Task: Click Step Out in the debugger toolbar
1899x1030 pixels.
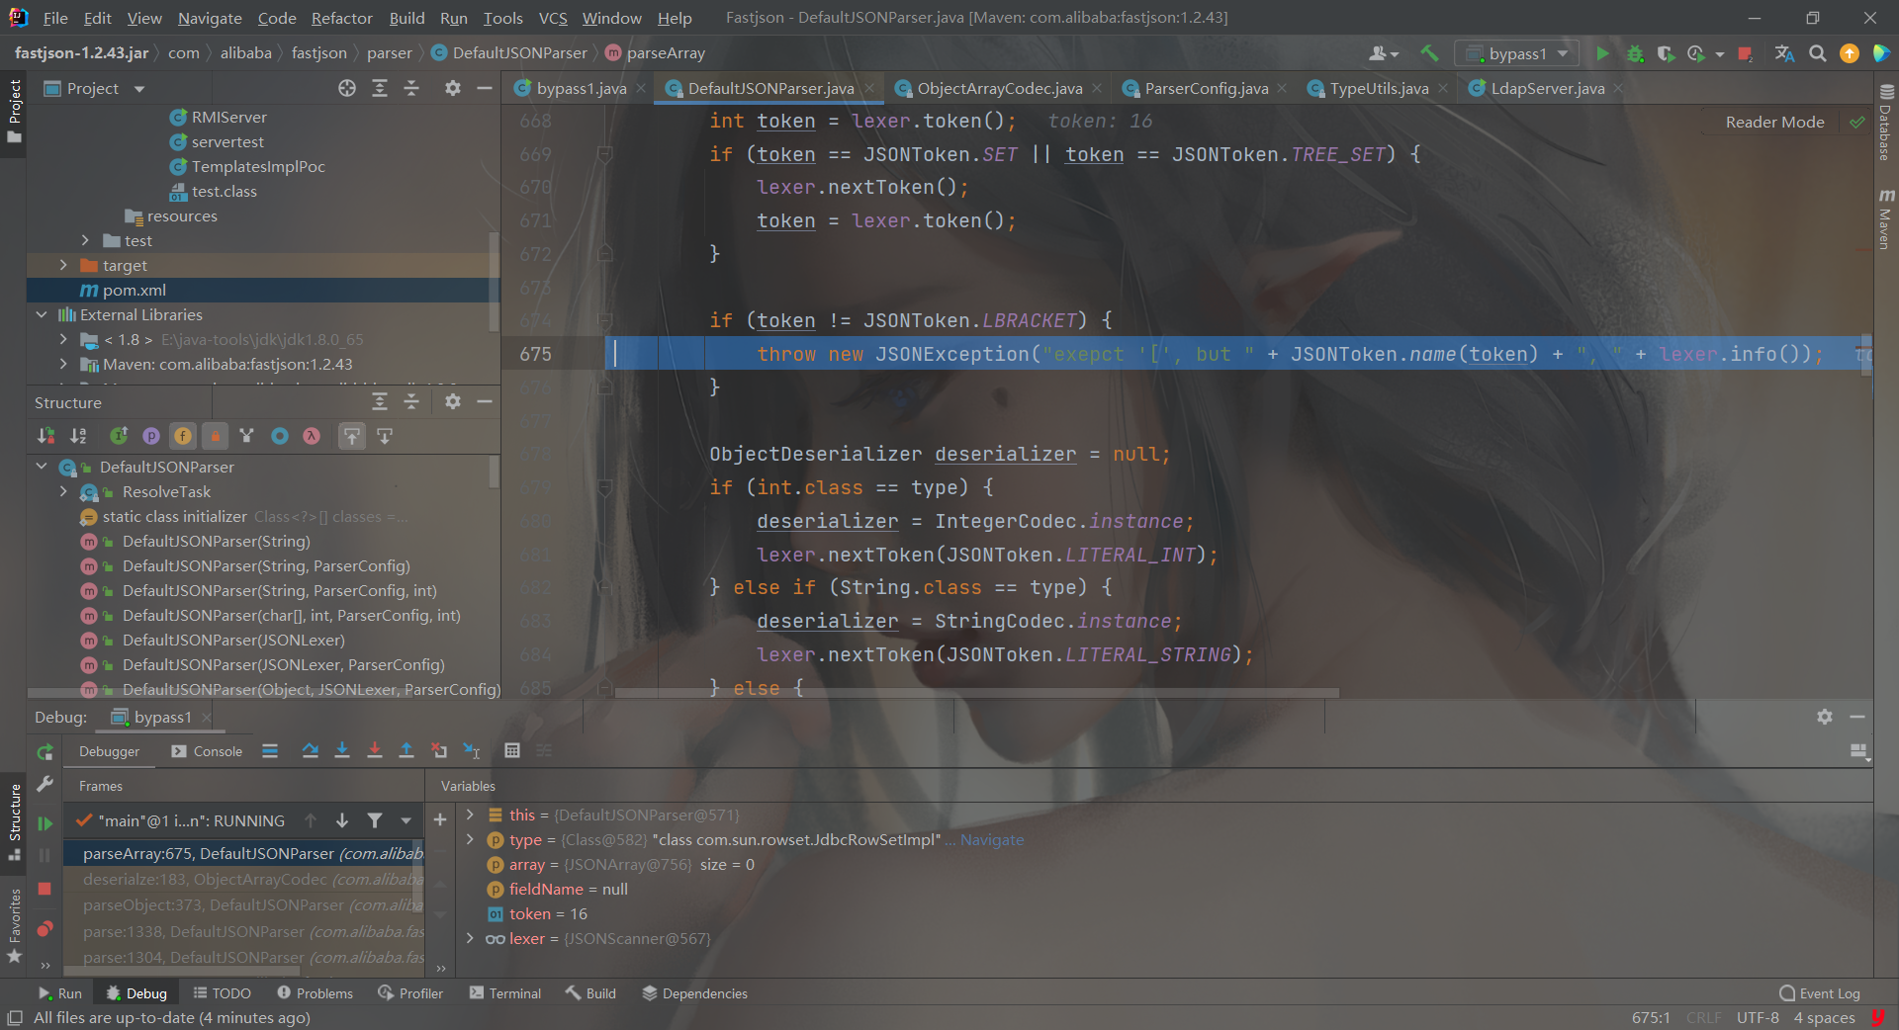Action: pos(407,751)
